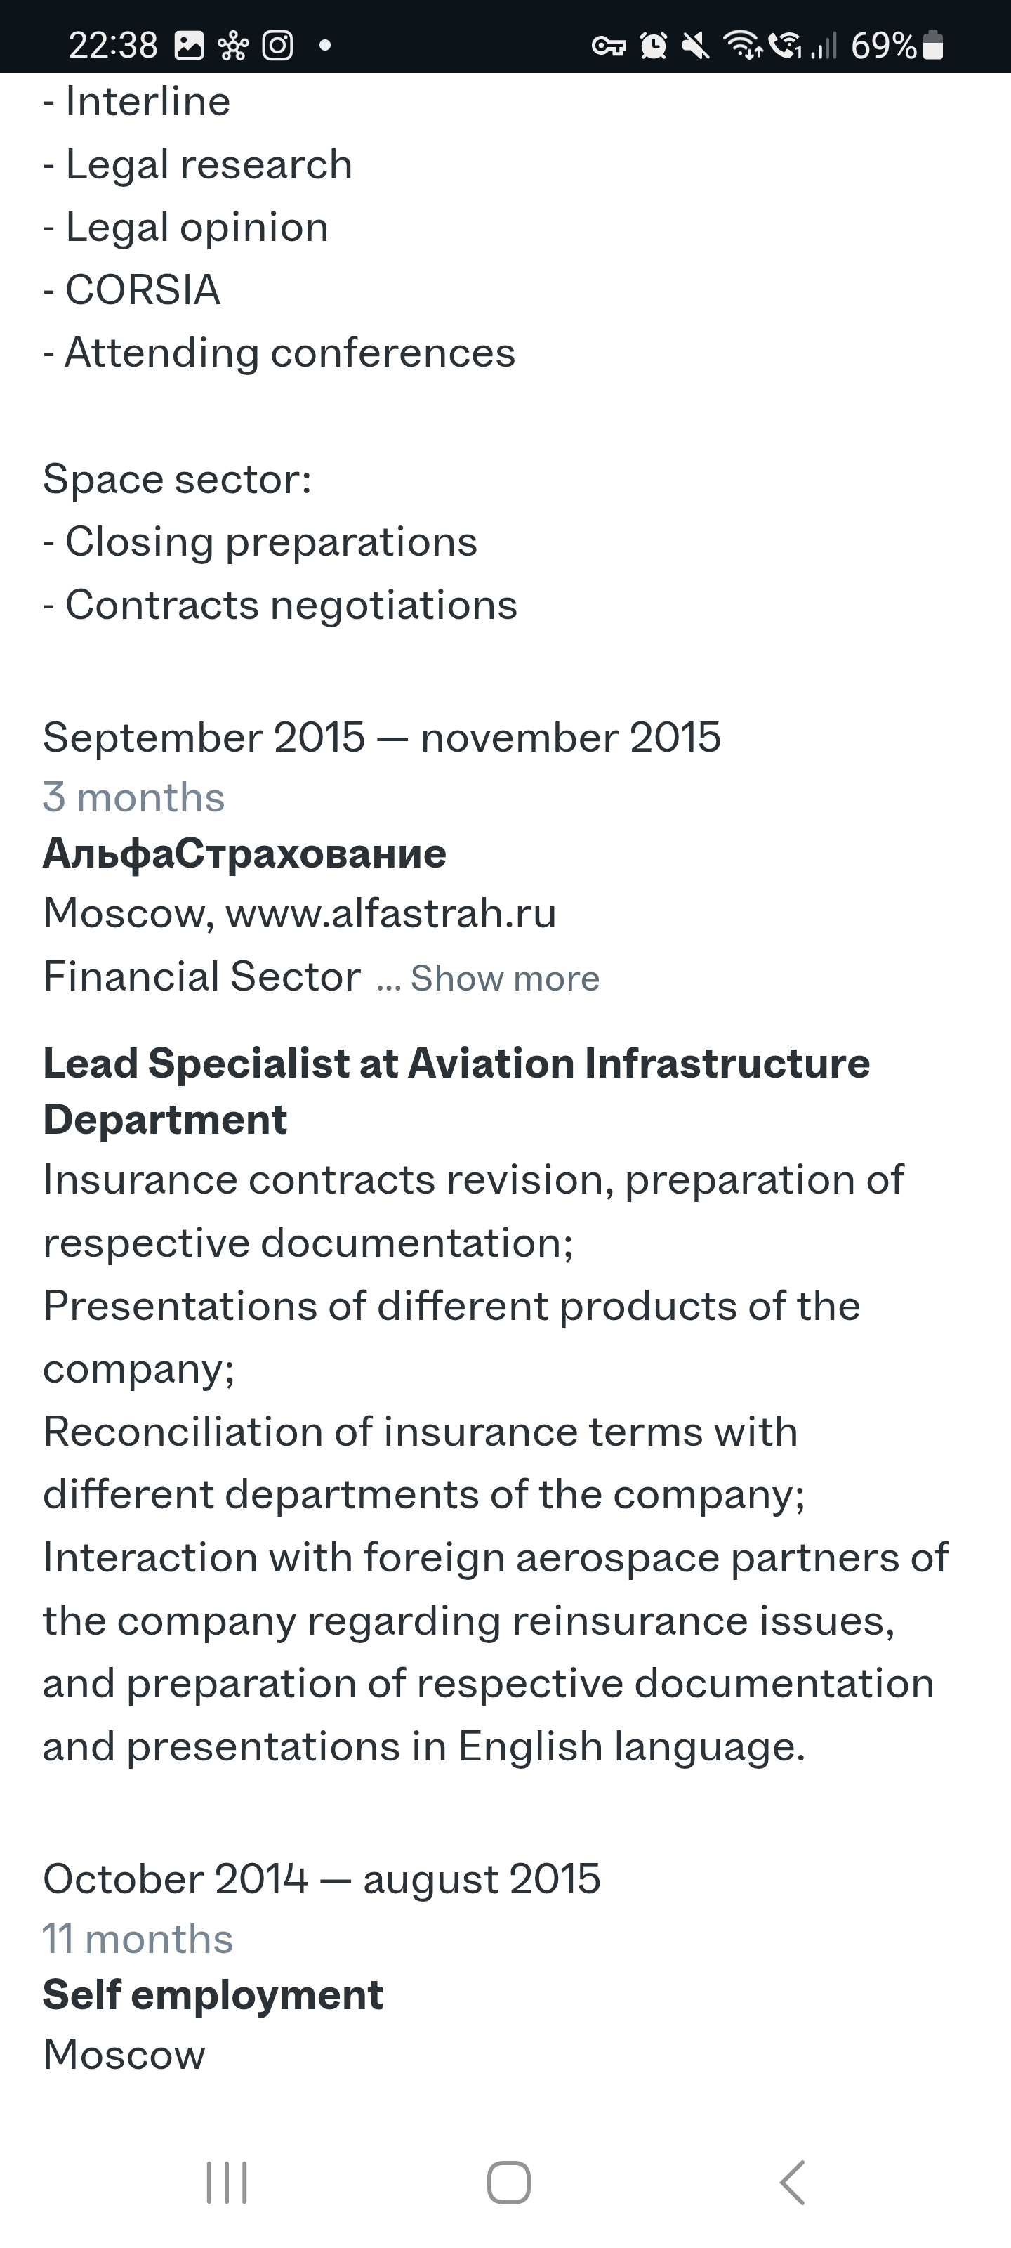This screenshot has width=1011, height=2248.
Task: Tap the Wi-Fi calling status icon
Action: point(786,46)
